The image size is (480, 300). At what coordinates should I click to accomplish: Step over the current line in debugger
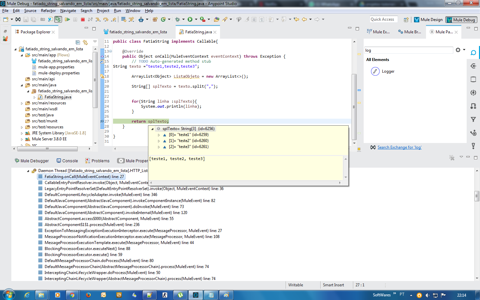pos(105,19)
